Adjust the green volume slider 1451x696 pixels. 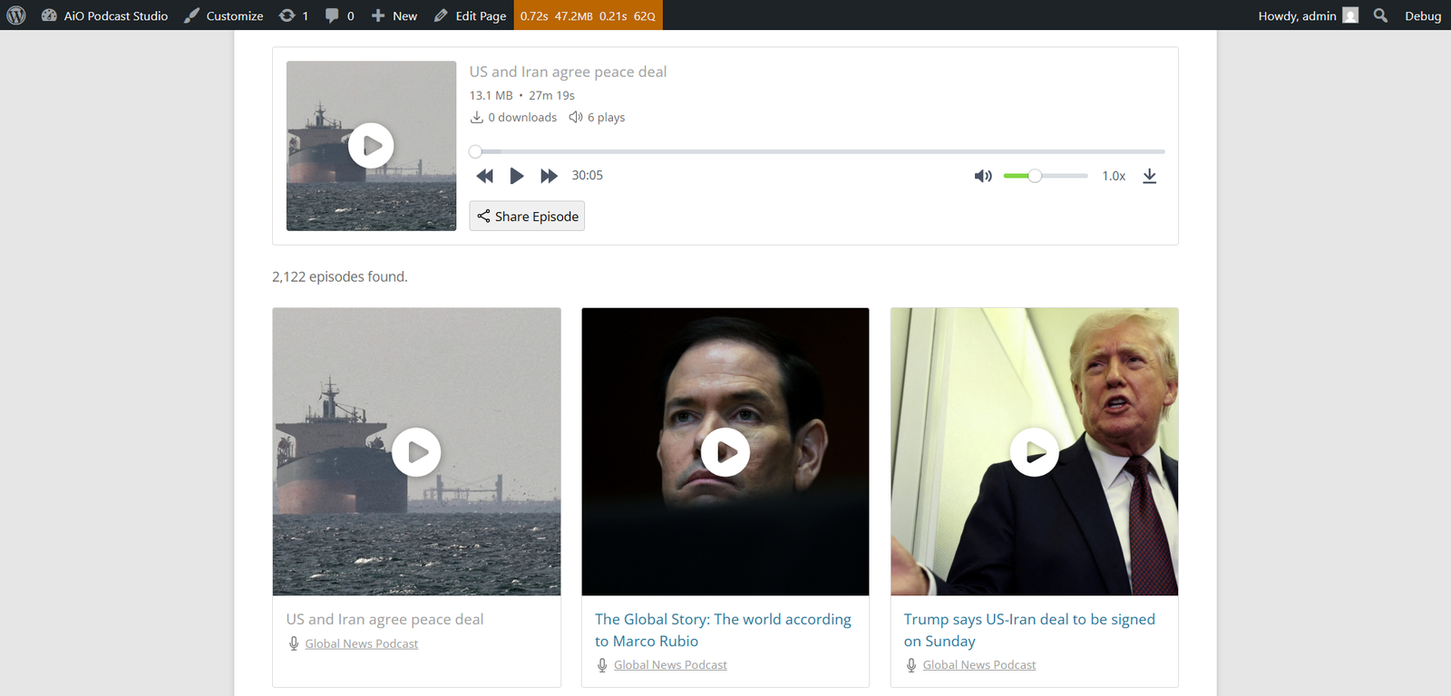pos(1046,176)
